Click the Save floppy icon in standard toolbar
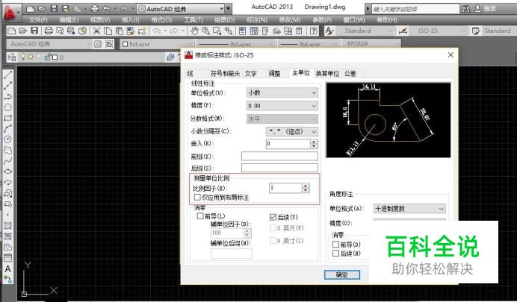The image size is (517, 302). (34, 31)
